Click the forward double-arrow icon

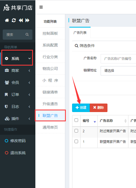click(x=27, y=20)
